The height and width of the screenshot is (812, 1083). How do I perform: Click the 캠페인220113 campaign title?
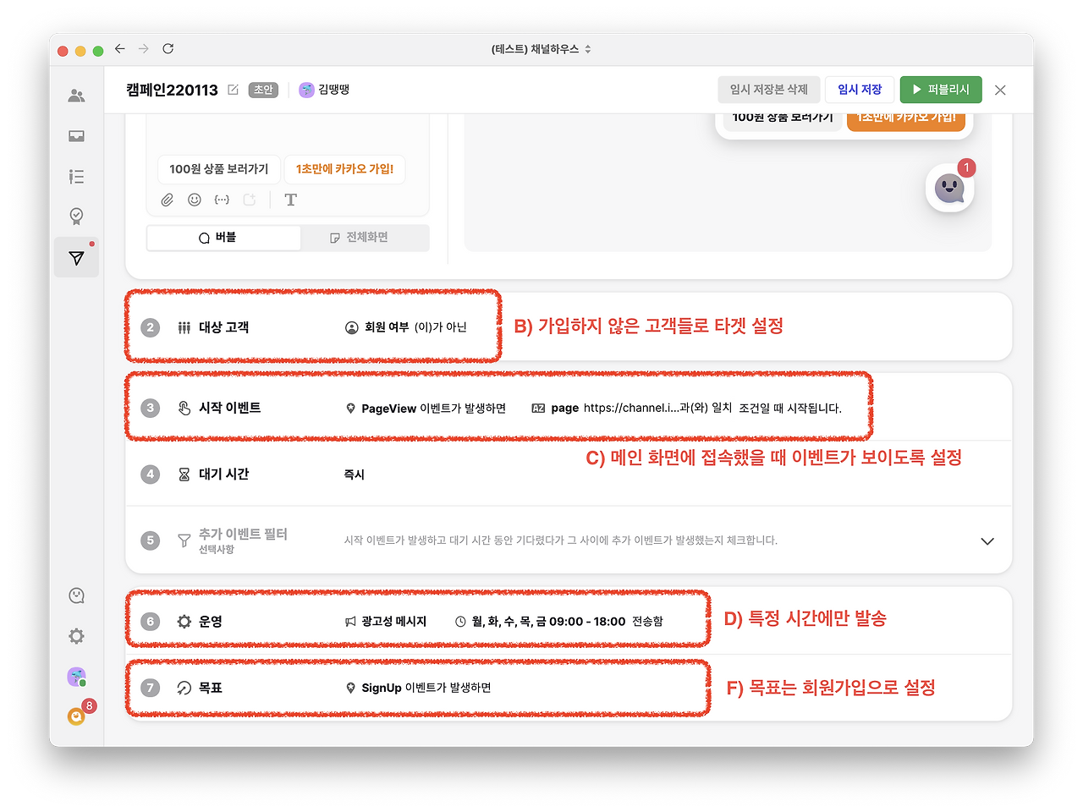coord(172,90)
